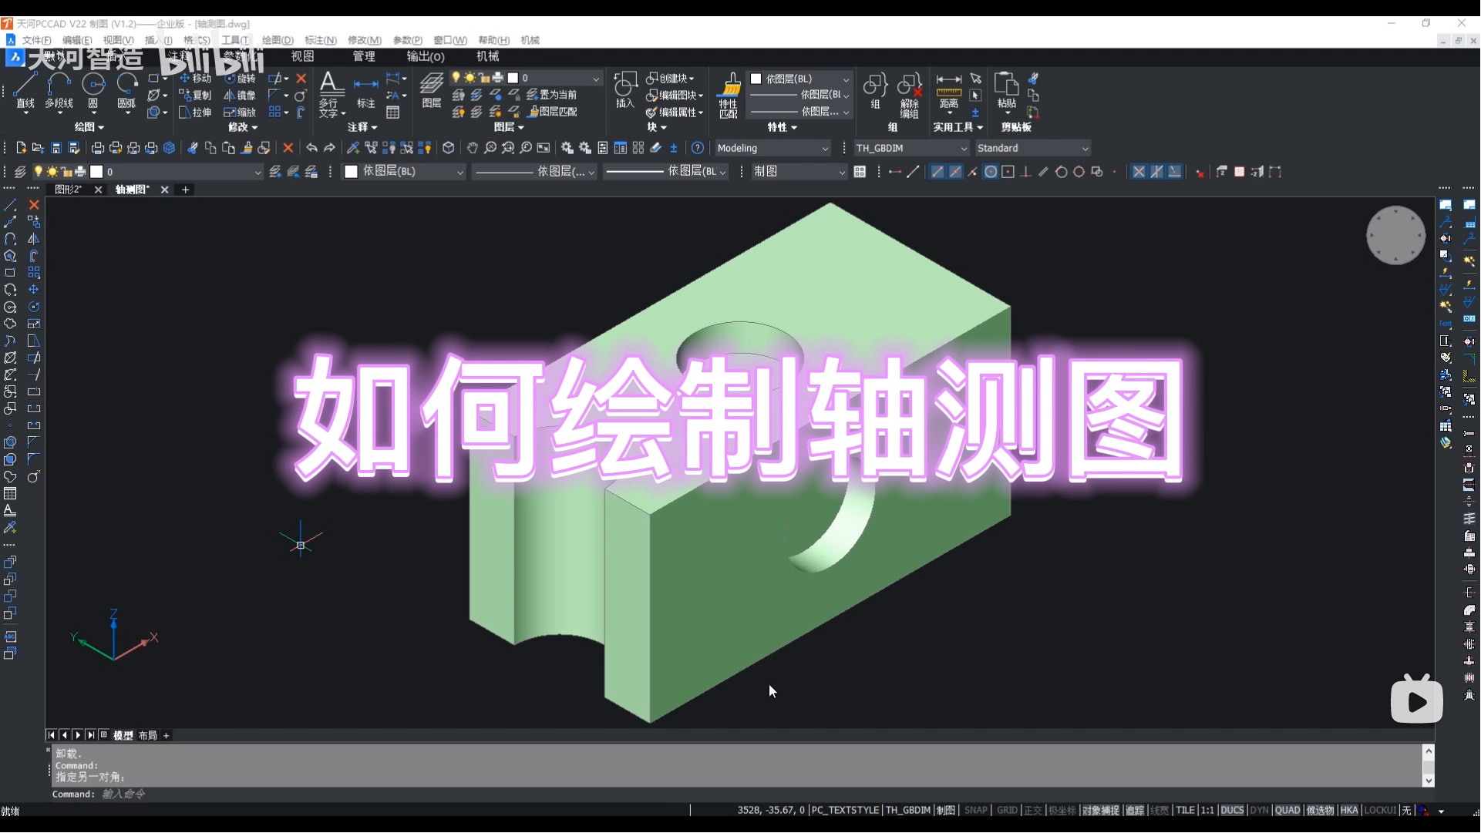Toggle DYN dynamic input in status bar
Image resolution: width=1481 pixels, height=833 pixels.
click(x=1259, y=811)
